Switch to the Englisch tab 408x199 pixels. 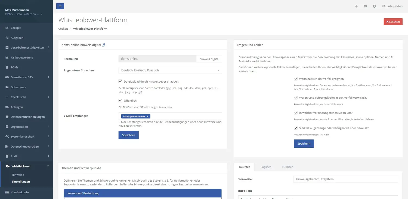pyautogui.click(x=266, y=167)
